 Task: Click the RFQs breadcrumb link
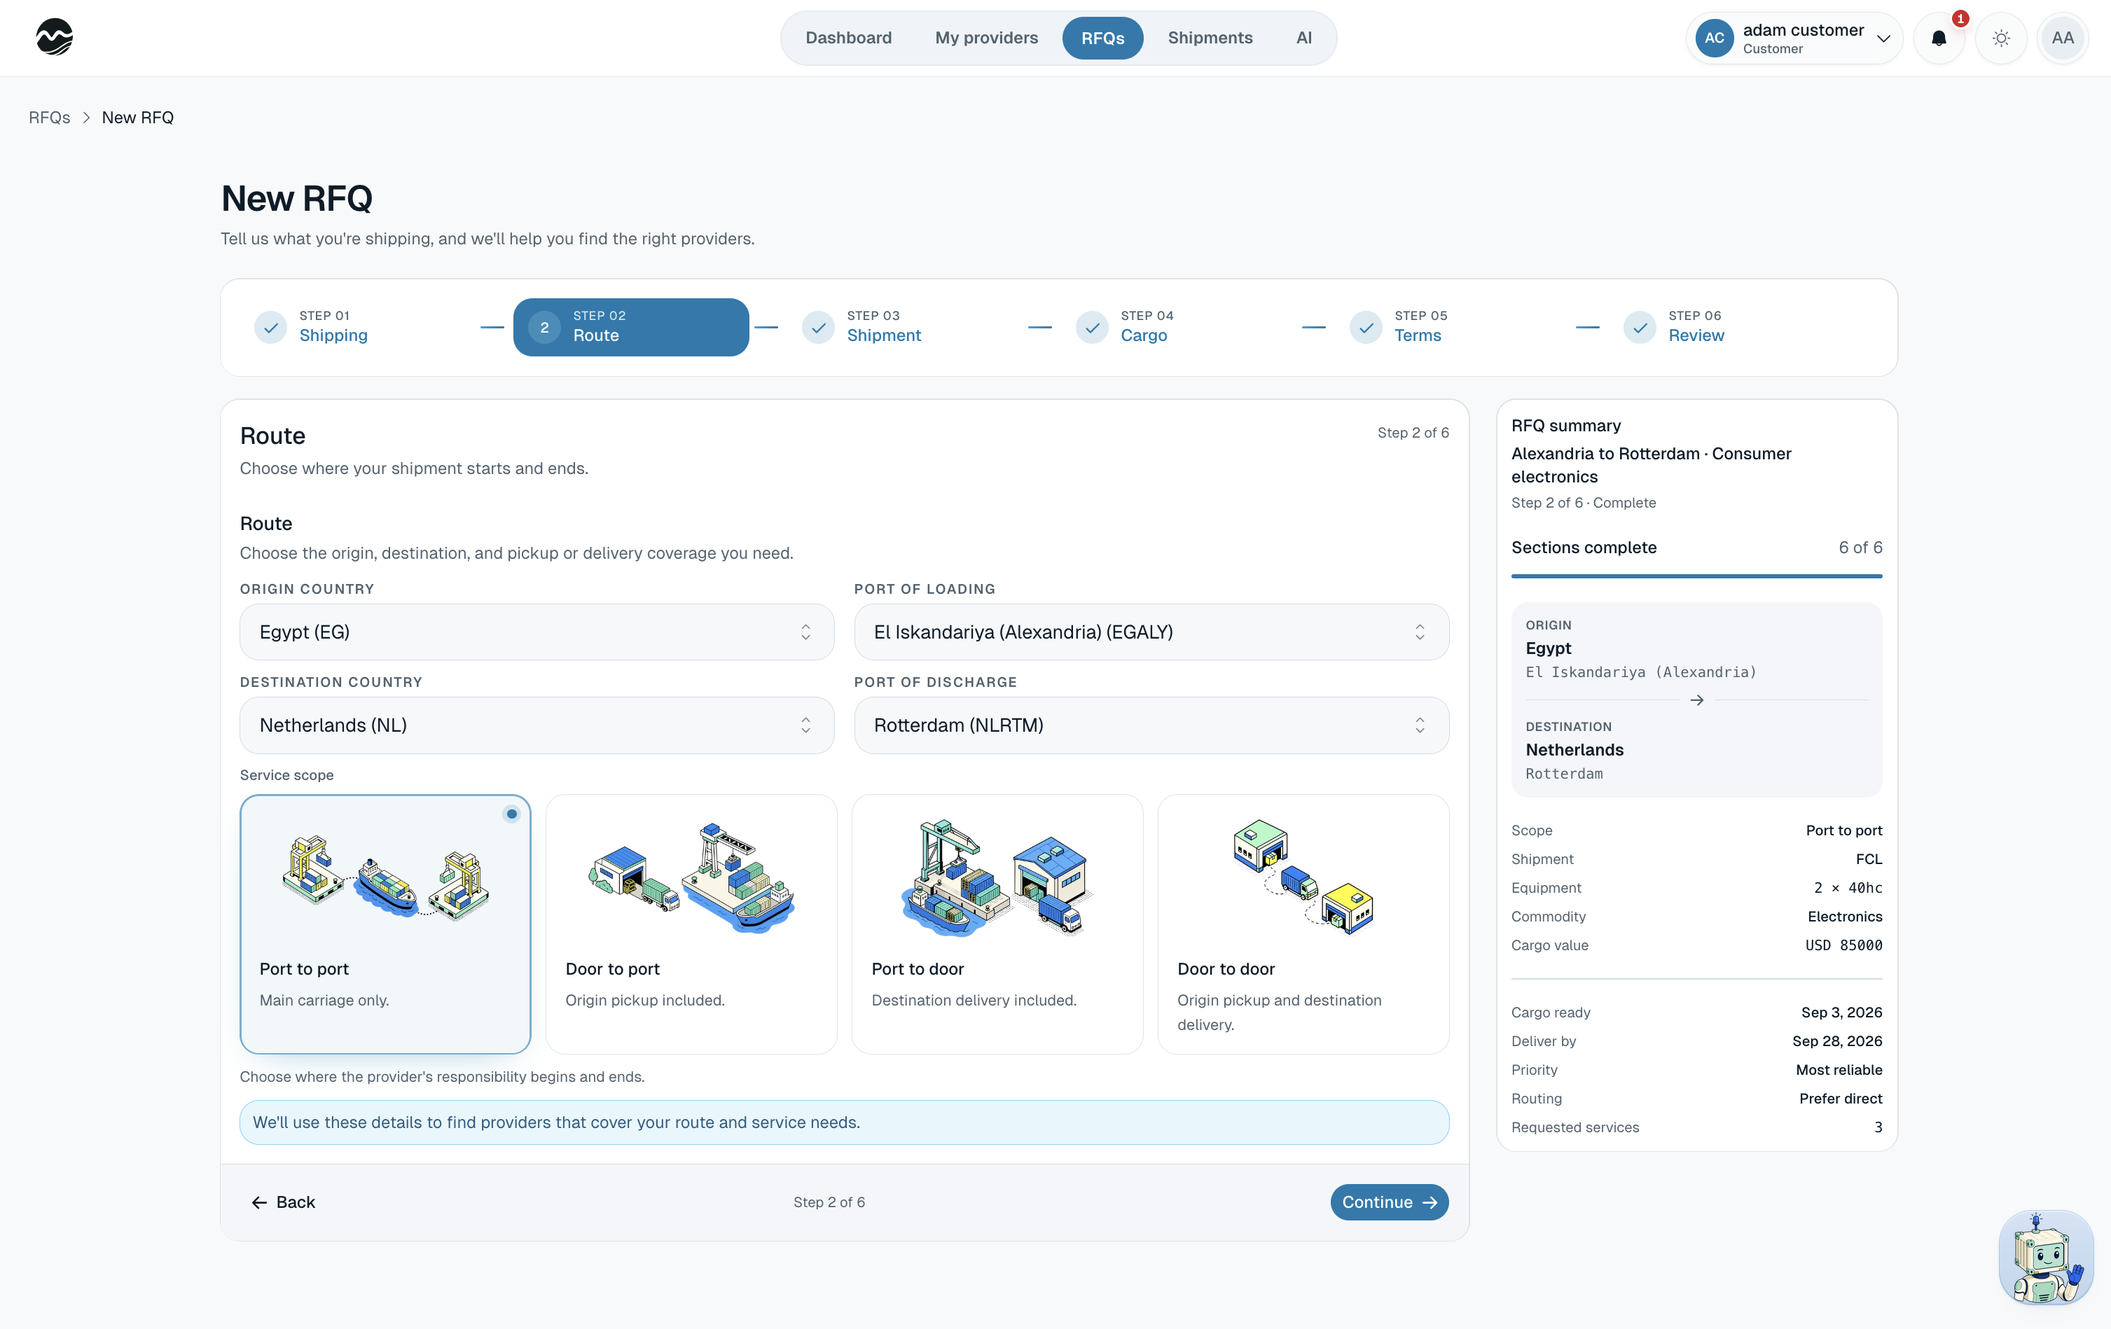click(49, 118)
